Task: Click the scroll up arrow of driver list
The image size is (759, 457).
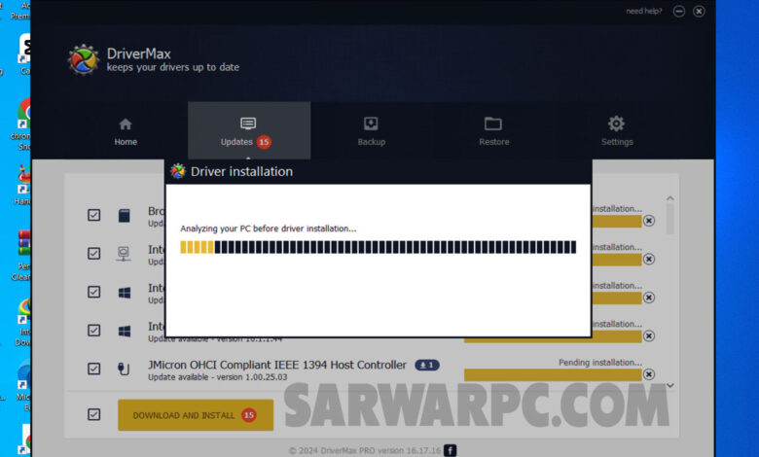Action: coord(669,198)
